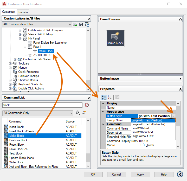Click the AutoCAD logo in title bar
The width and height of the screenshot is (187, 181).
pyautogui.click(x=4, y=4)
